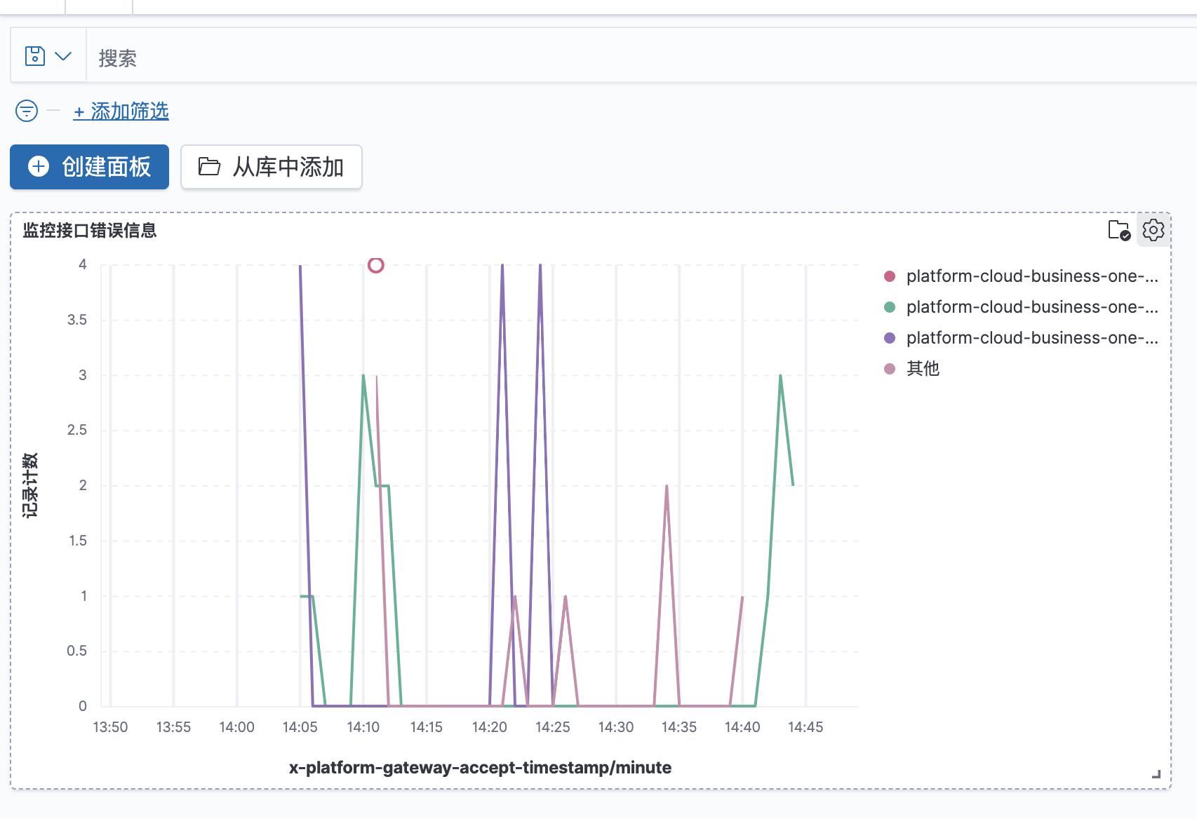
Task: Click the purple legend dot in the chart legend
Action: (x=890, y=337)
